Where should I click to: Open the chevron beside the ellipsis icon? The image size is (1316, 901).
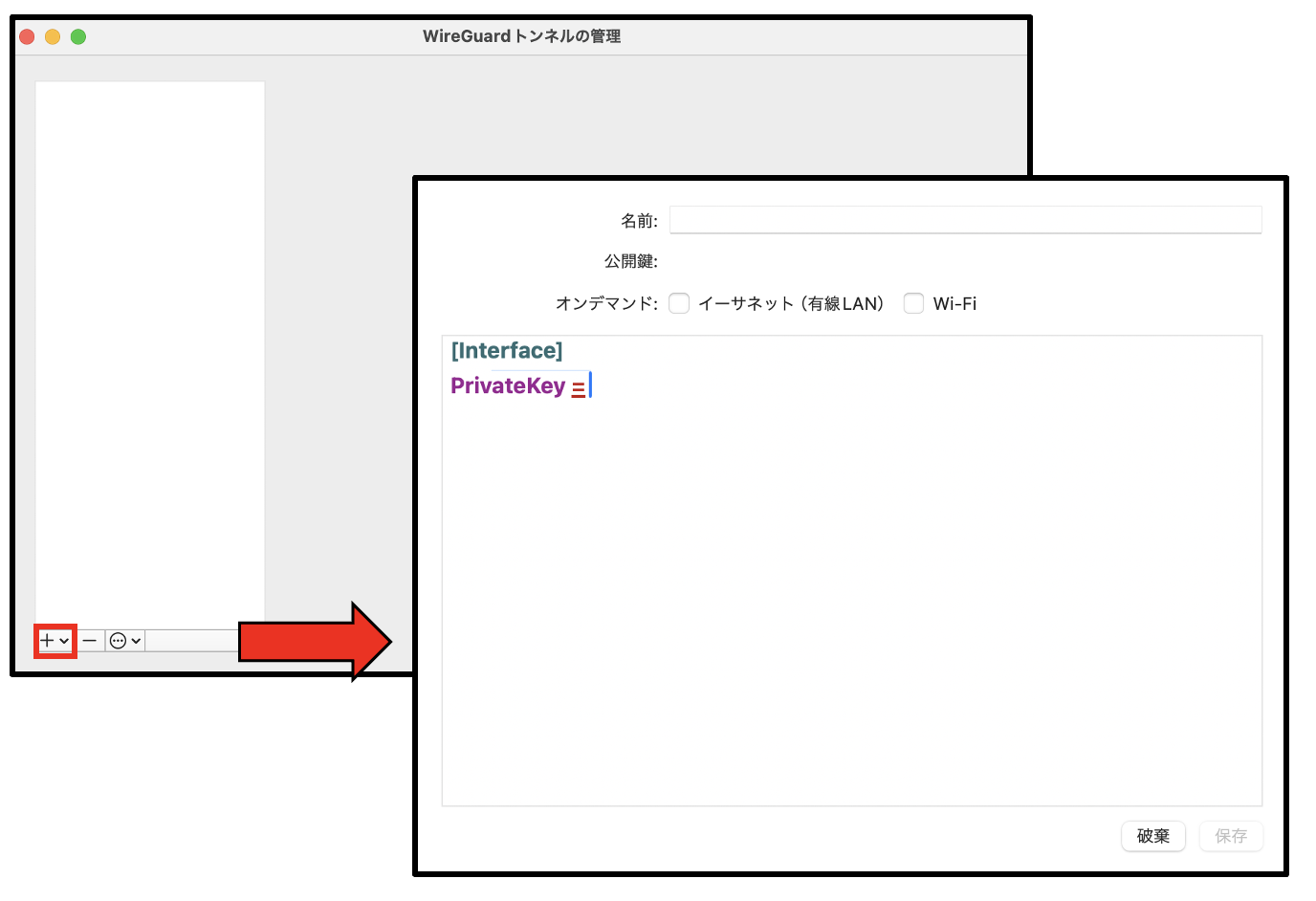pos(135,640)
